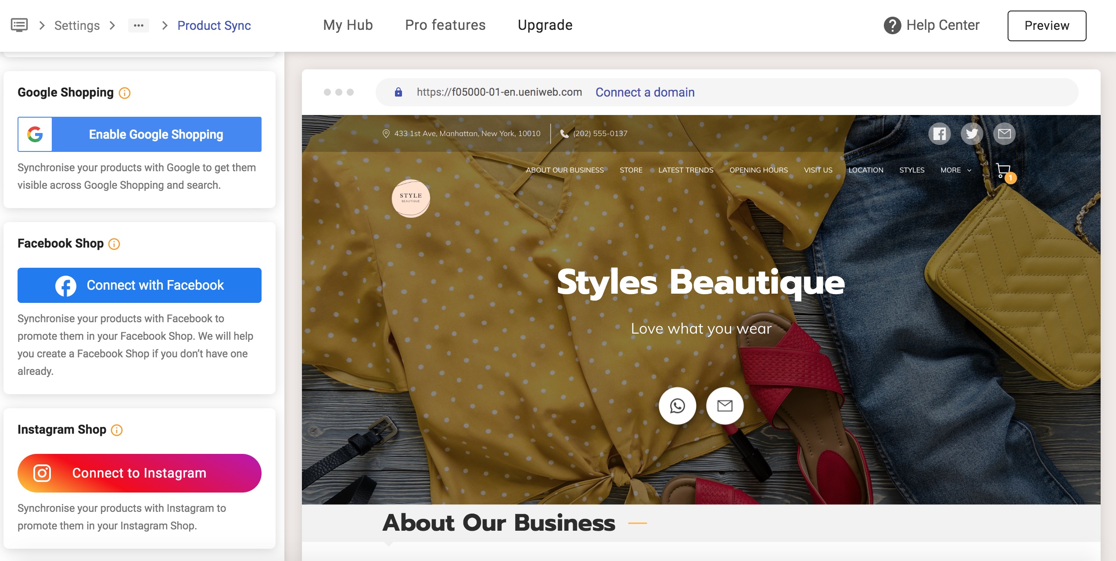Screen dimensions: 1116x561
Task: Click the envelope icon in site header
Action: (x=1004, y=133)
